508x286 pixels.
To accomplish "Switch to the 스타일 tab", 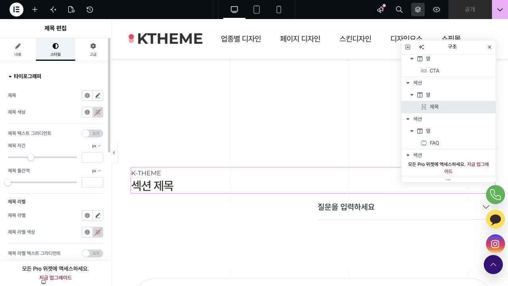I will [x=56, y=50].
